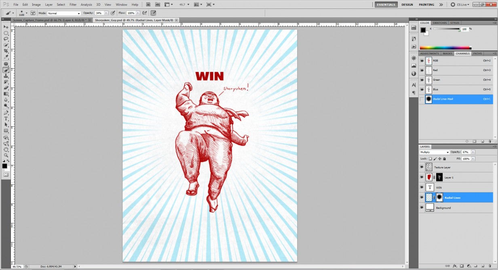The height and width of the screenshot is (270, 498).
Task: Delete current layer with trash icon
Action: point(490,266)
